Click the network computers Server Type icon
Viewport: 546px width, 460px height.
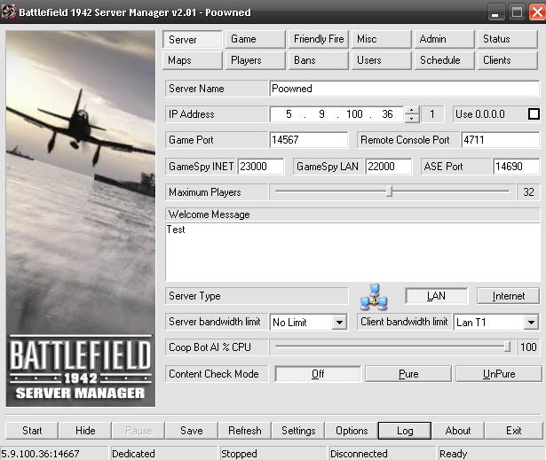(x=374, y=297)
